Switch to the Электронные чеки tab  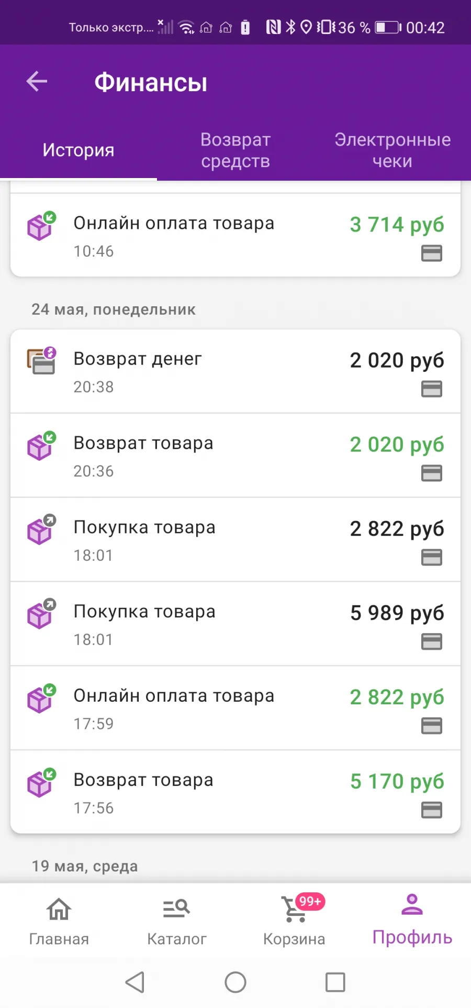coord(392,150)
